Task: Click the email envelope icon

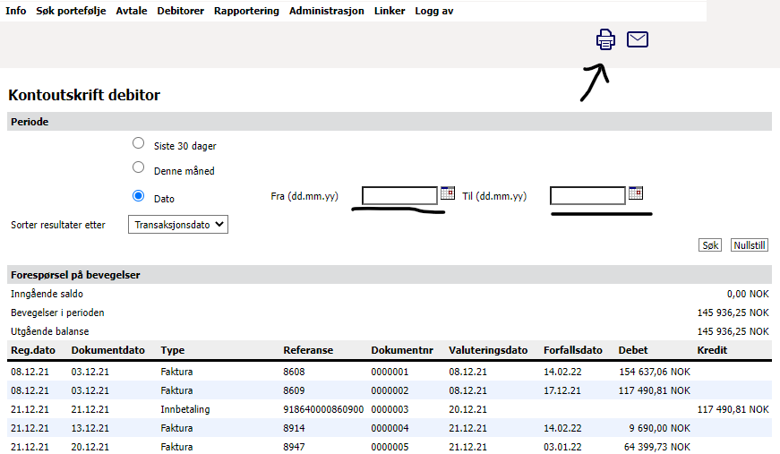Action: (x=638, y=39)
